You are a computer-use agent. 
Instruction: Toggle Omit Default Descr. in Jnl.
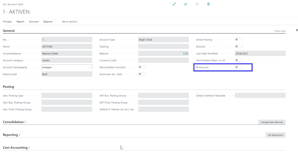(x=238, y=60)
